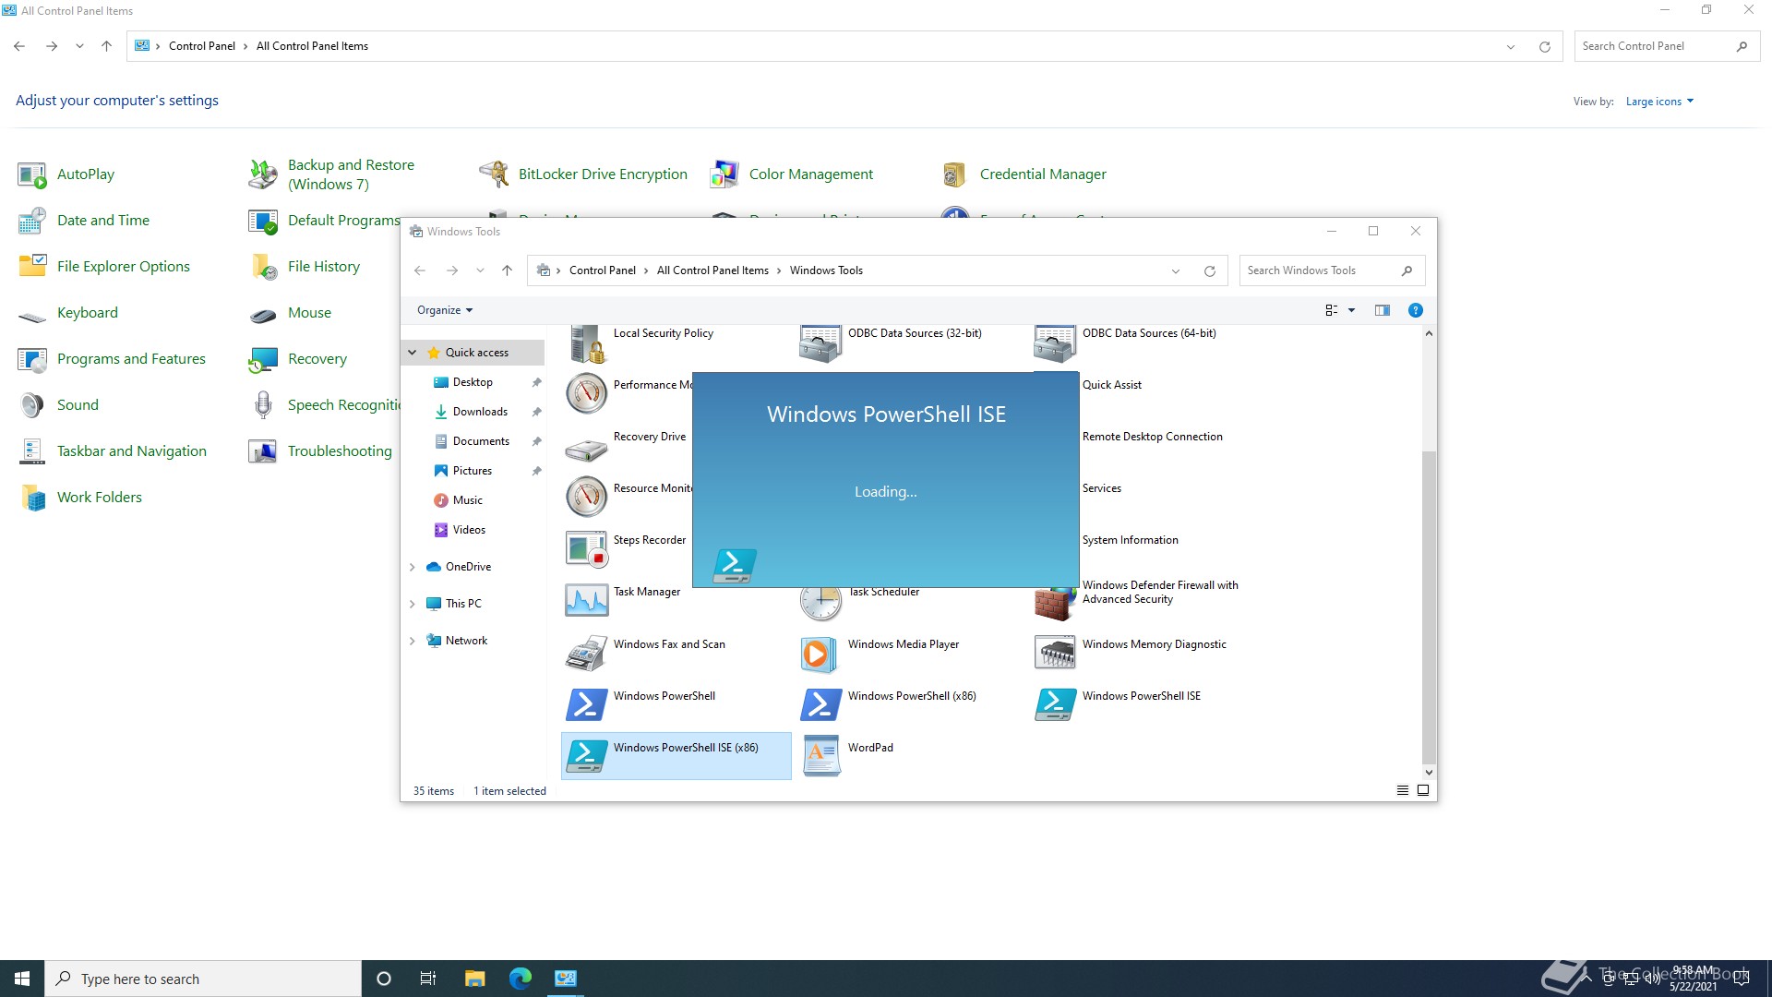
Task: Open Color Management icon
Action: [724, 174]
